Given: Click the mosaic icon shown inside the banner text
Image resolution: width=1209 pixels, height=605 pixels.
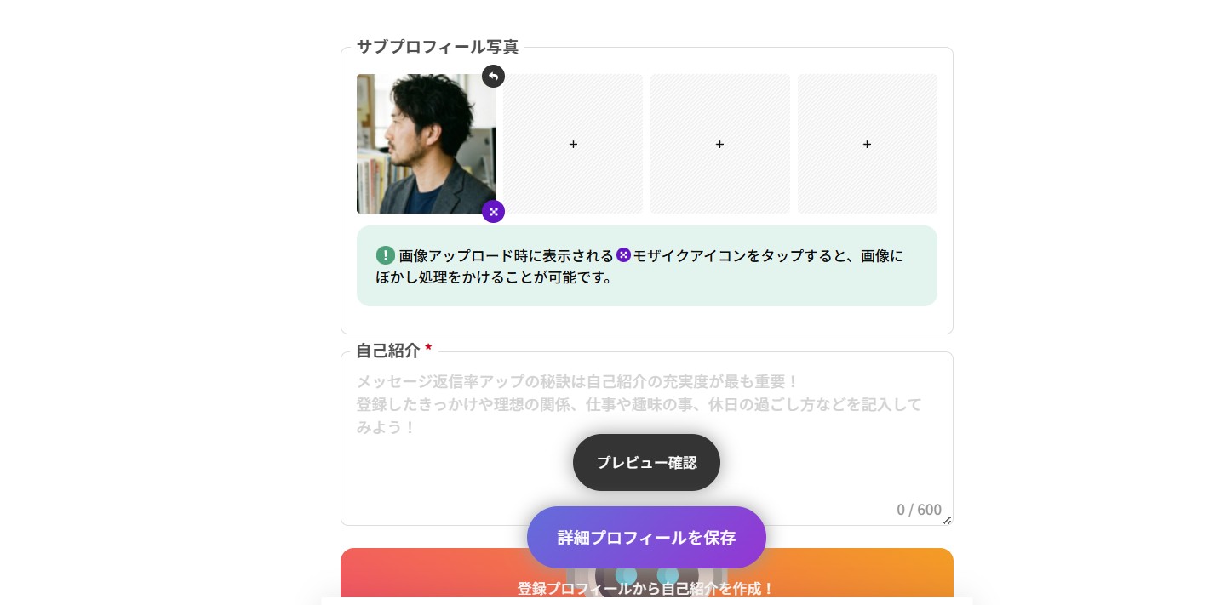Looking at the screenshot, I should (x=624, y=255).
